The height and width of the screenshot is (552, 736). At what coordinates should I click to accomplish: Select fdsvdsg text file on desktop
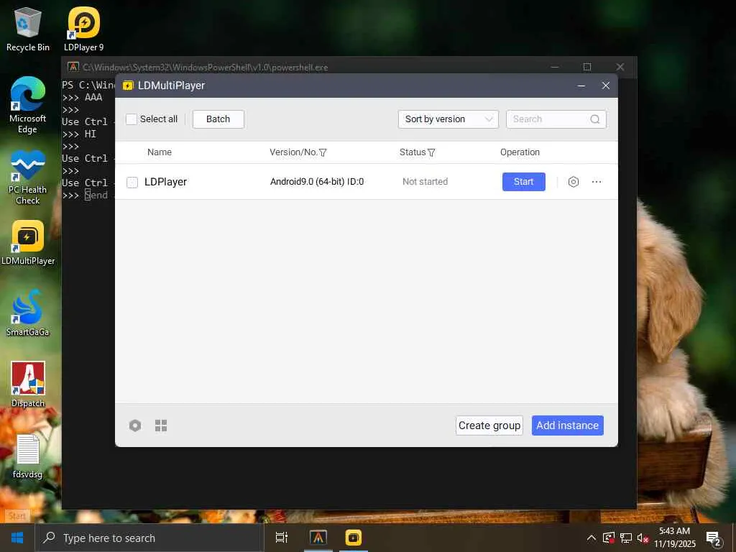(28, 456)
